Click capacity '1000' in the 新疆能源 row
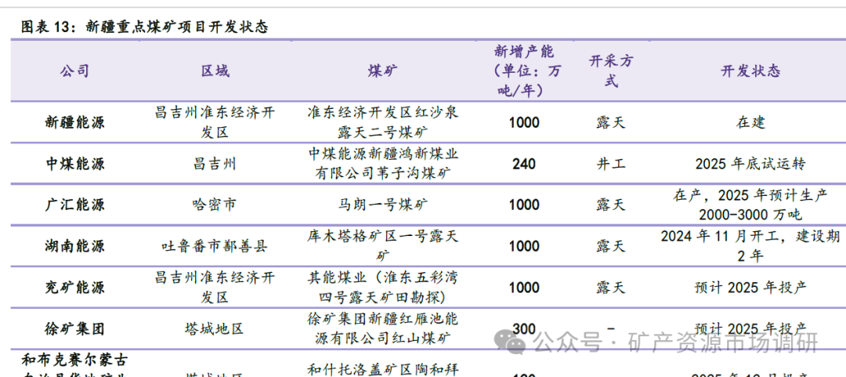Image resolution: width=846 pixels, height=377 pixels. click(524, 122)
